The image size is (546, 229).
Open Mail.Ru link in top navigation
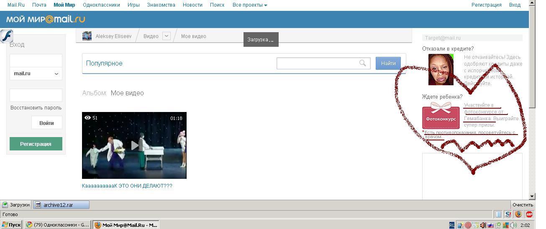[x=16, y=5]
